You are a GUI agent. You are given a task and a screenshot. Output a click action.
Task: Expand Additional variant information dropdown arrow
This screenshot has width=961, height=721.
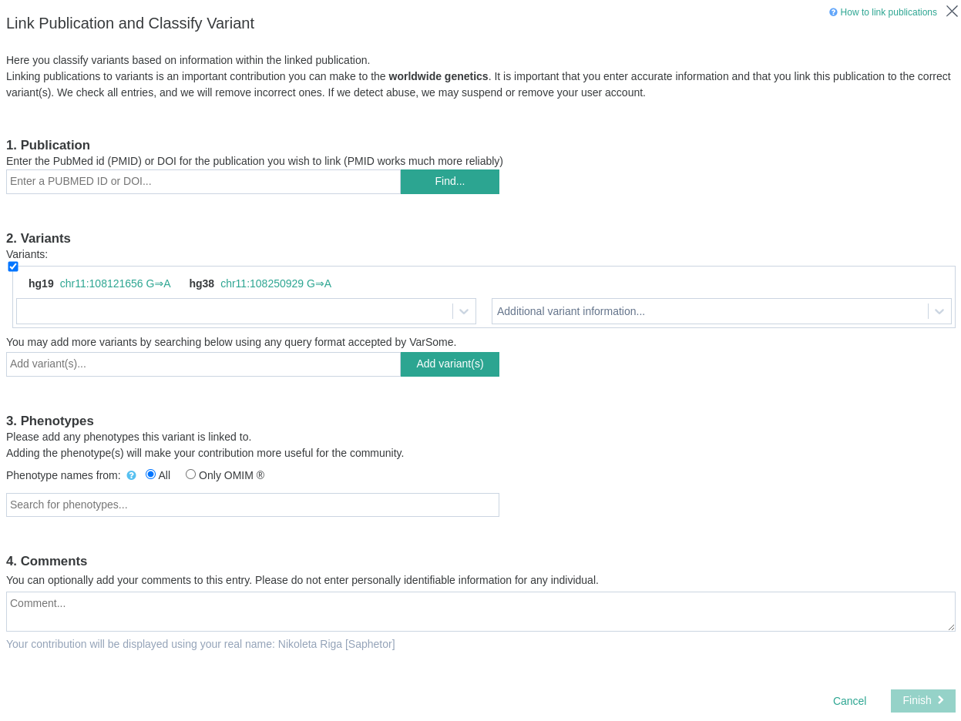939,311
